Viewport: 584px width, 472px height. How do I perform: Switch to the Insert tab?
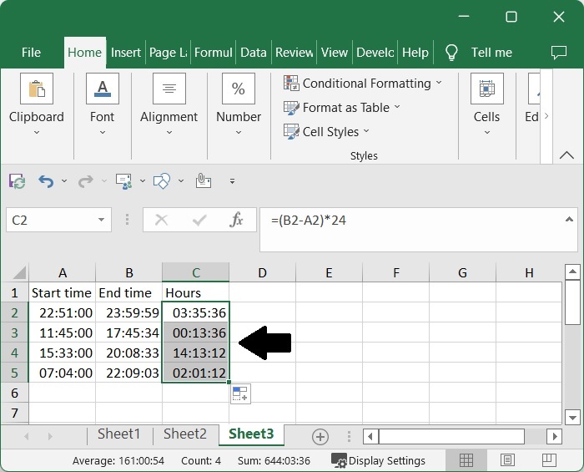coord(125,53)
